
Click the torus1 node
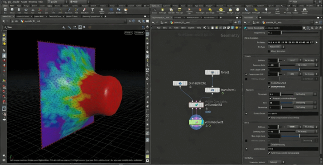pos(212,72)
